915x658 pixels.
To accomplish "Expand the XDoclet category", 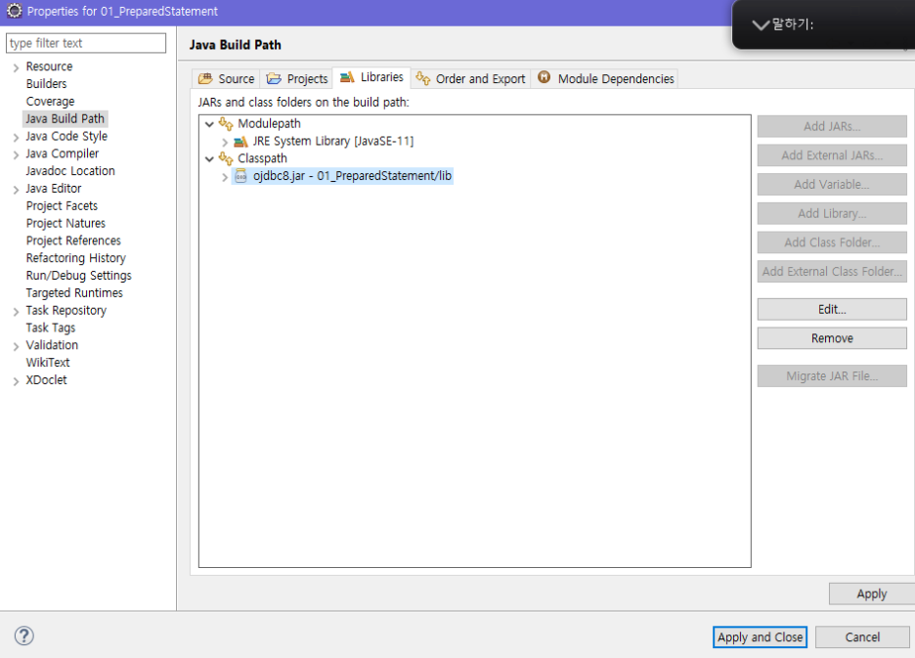I will click(16, 382).
